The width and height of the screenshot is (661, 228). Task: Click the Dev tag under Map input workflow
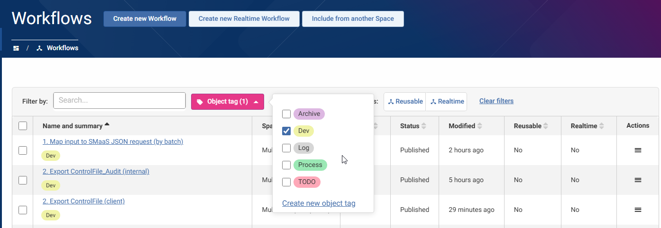click(51, 156)
